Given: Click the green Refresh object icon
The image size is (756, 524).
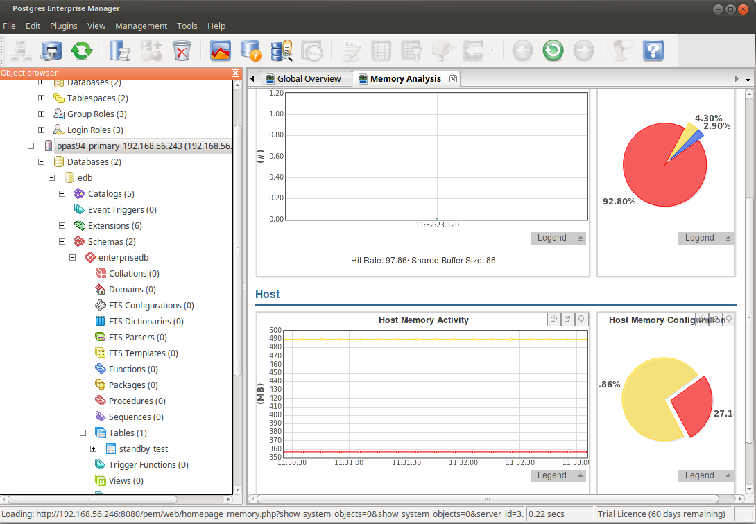Looking at the screenshot, I should pyautogui.click(x=81, y=50).
